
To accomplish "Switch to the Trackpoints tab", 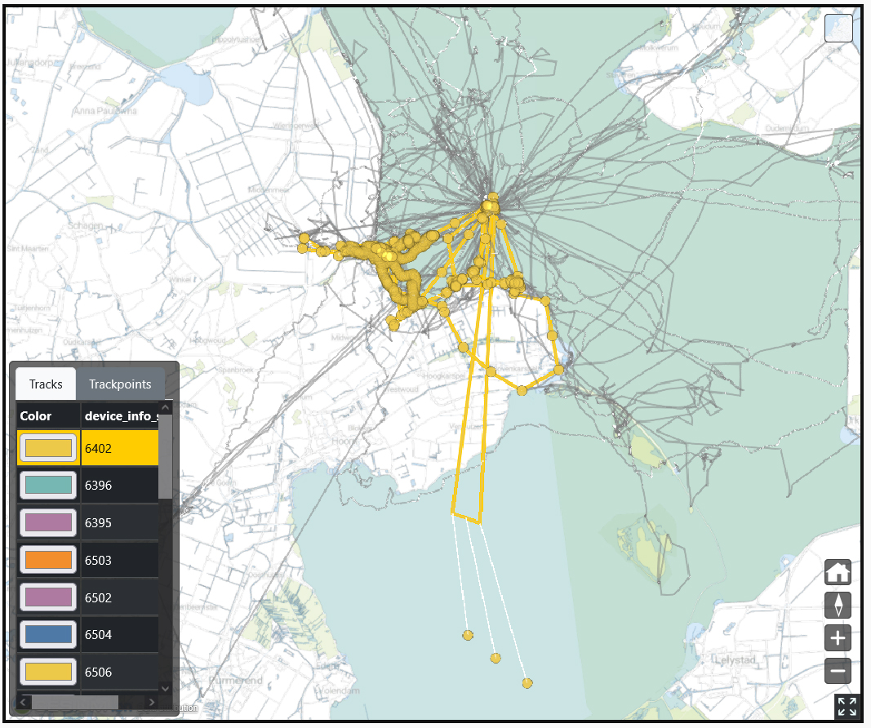I will point(120,384).
